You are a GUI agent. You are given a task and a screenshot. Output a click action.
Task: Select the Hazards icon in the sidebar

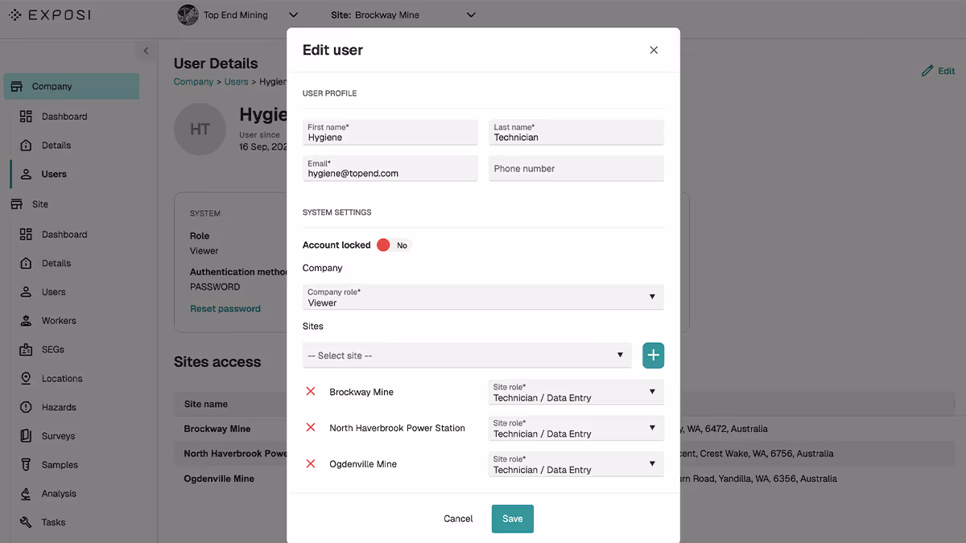(27, 407)
